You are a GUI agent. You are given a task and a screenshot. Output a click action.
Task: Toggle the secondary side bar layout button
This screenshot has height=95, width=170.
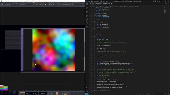158,1
